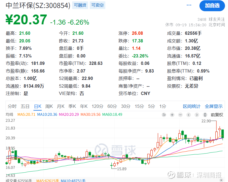Screen dimensions: 228x182
Task: Click the MA20:20.29 indicator label
Action: click(69, 114)
